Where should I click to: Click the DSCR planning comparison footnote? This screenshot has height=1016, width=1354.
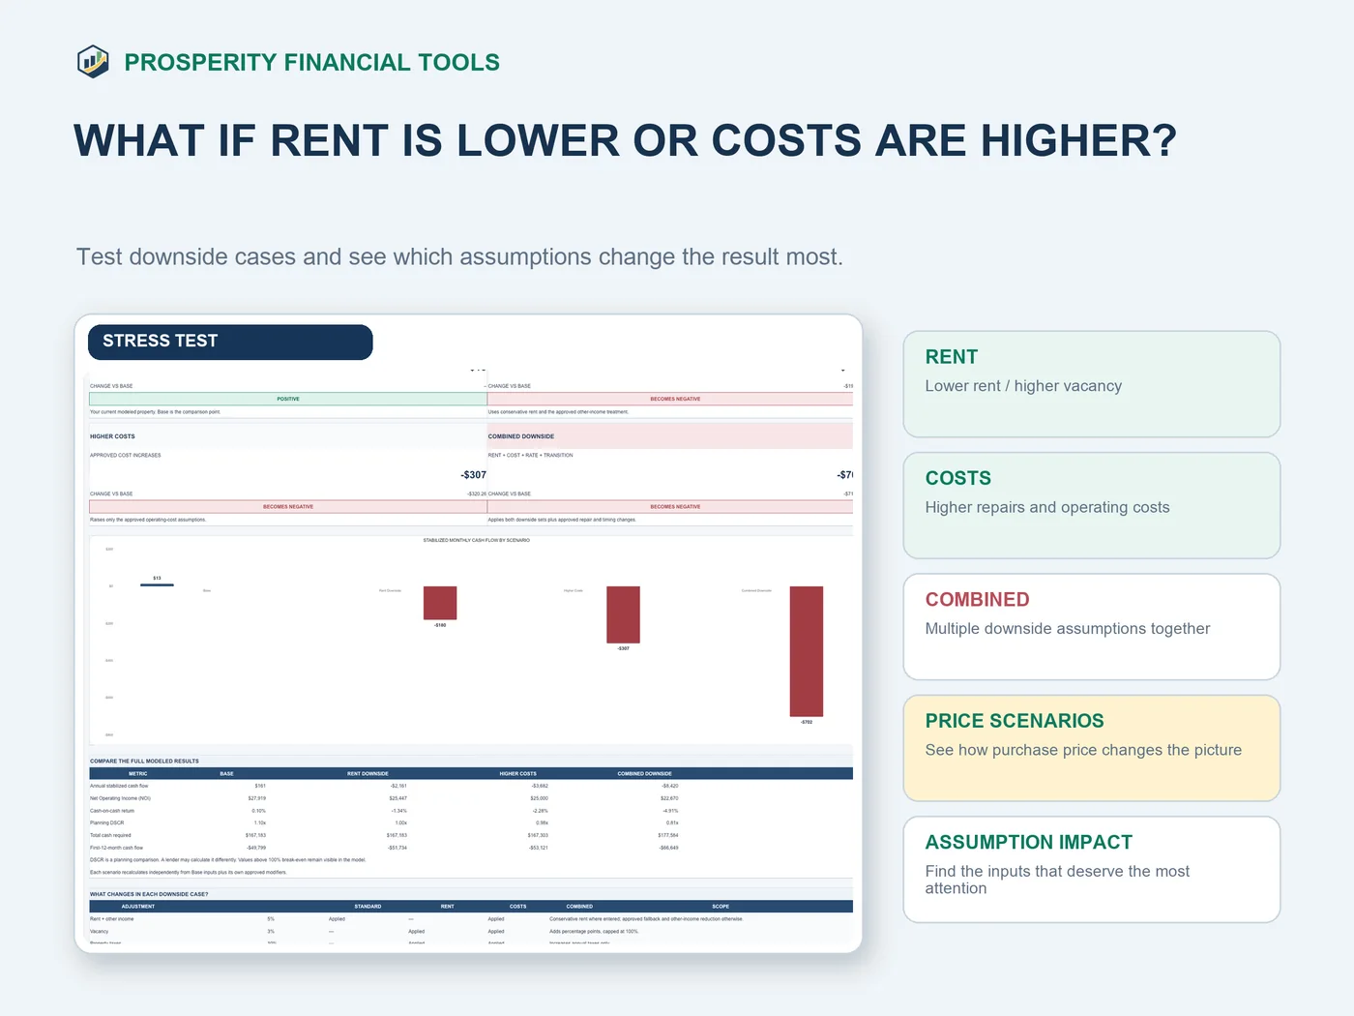pyautogui.click(x=228, y=859)
